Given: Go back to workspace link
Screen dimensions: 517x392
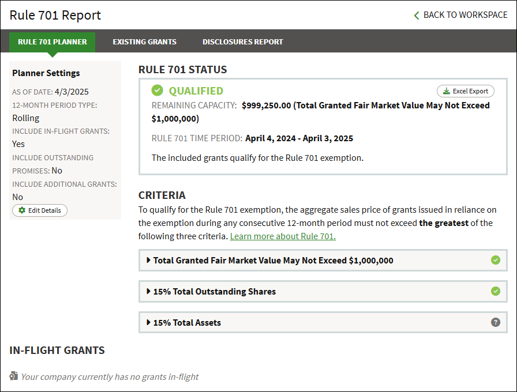Looking at the screenshot, I should coord(460,15).
